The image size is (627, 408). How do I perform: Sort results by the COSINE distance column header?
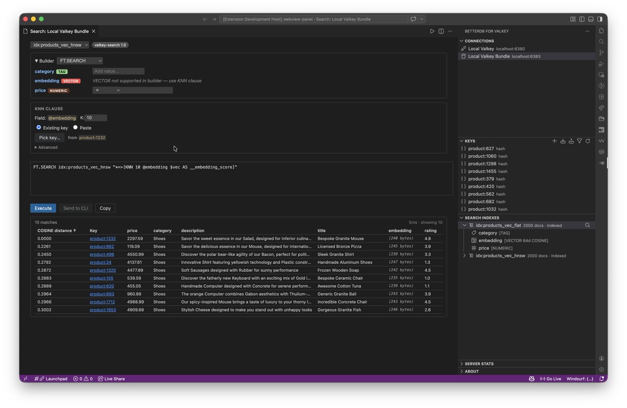(56, 231)
